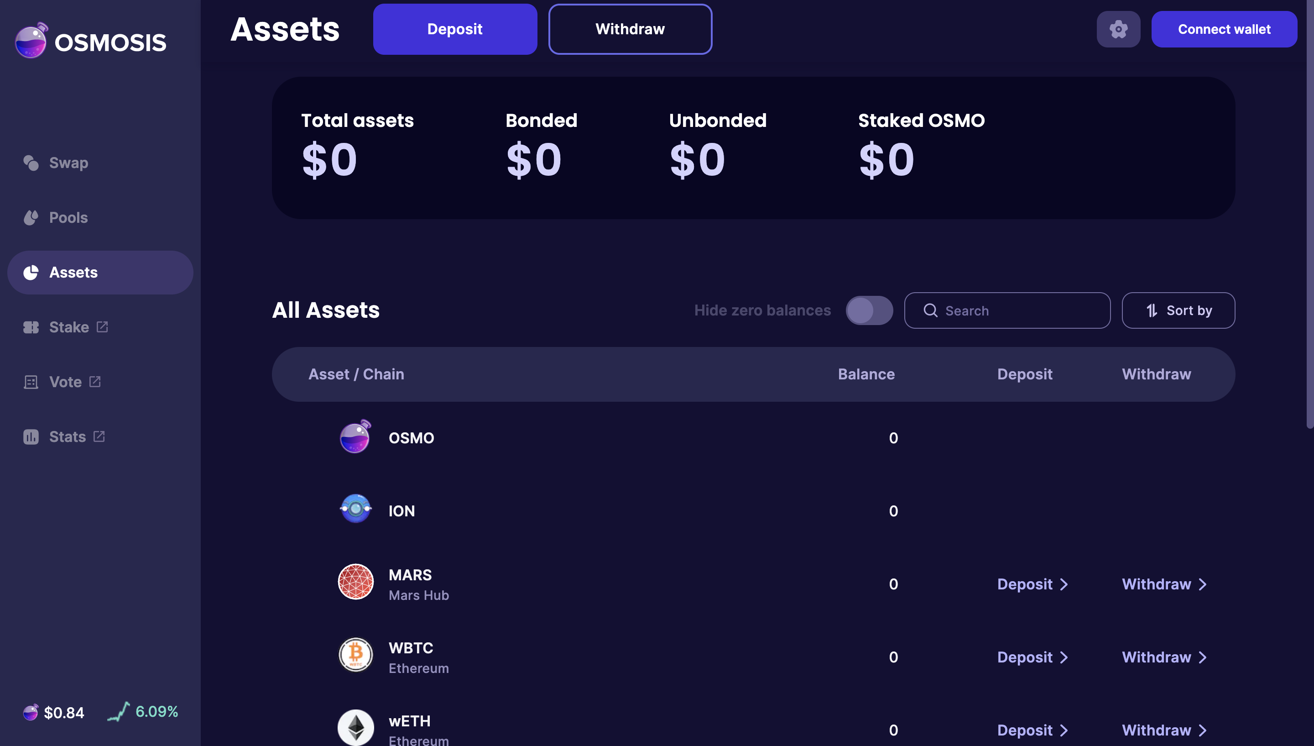Image resolution: width=1314 pixels, height=746 pixels.
Task: Open the Sort by dropdown
Action: pyautogui.click(x=1178, y=310)
